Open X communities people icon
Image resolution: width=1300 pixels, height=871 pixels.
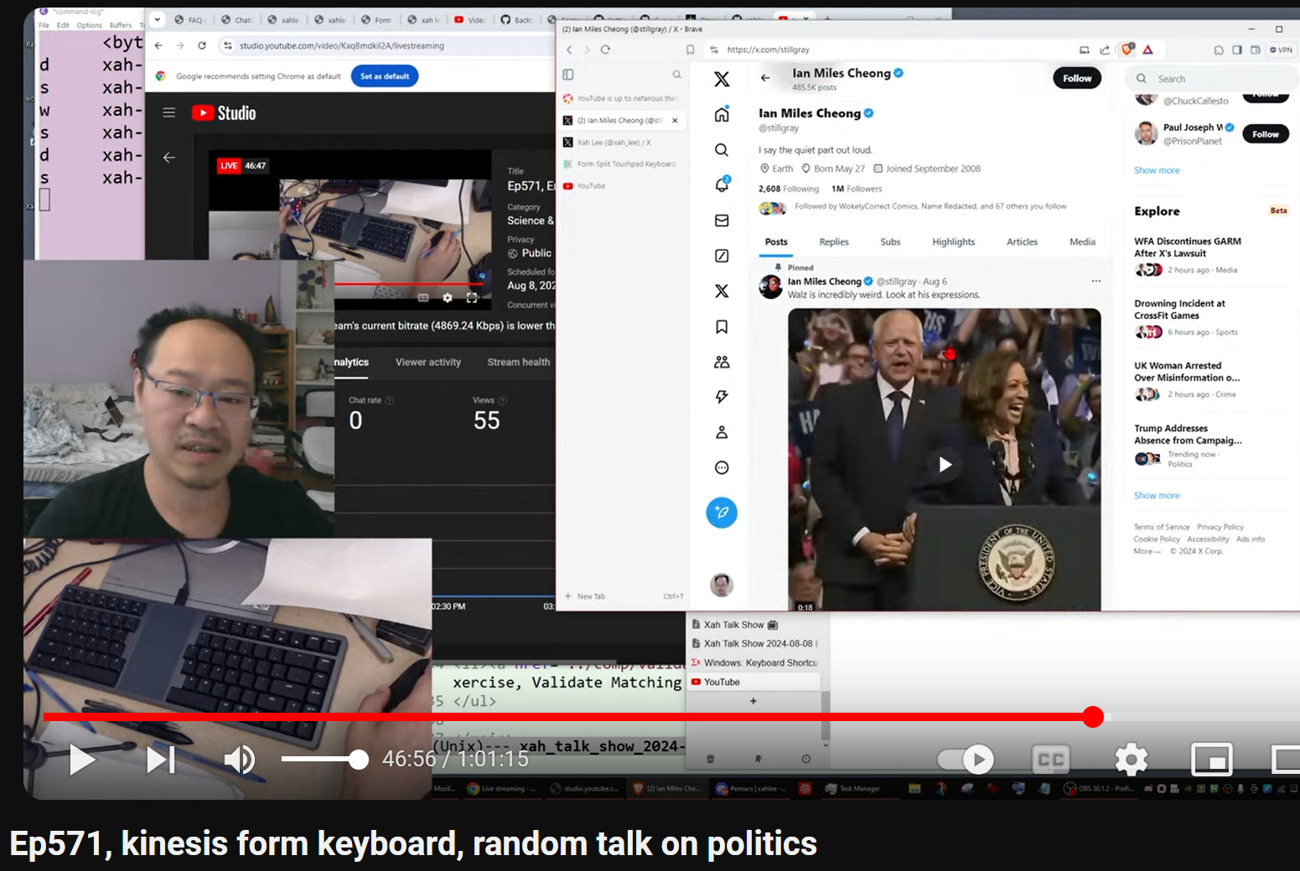coord(722,362)
